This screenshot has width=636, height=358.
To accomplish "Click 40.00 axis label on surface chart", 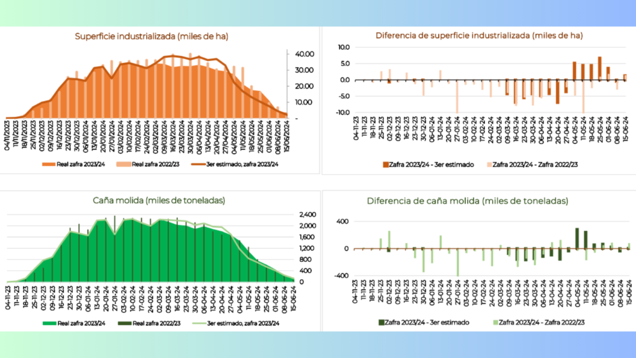I will tap(304, 54).
